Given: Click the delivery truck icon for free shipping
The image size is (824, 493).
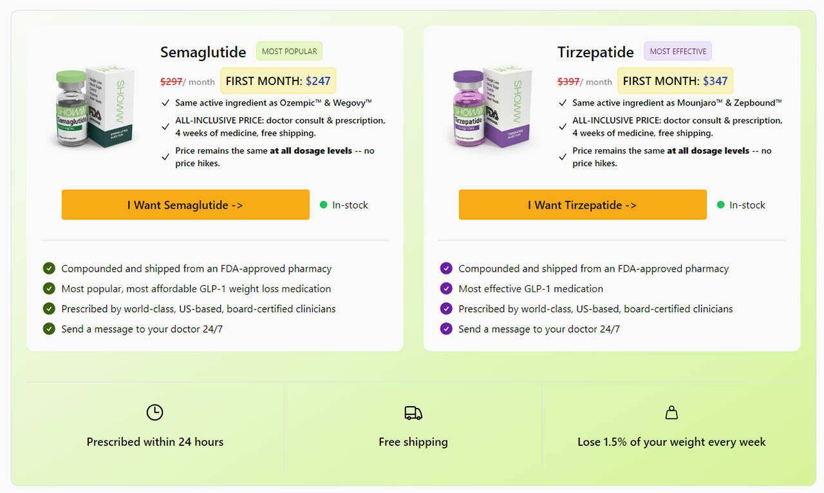Looking at the screenshot, I should coord(413,413).
